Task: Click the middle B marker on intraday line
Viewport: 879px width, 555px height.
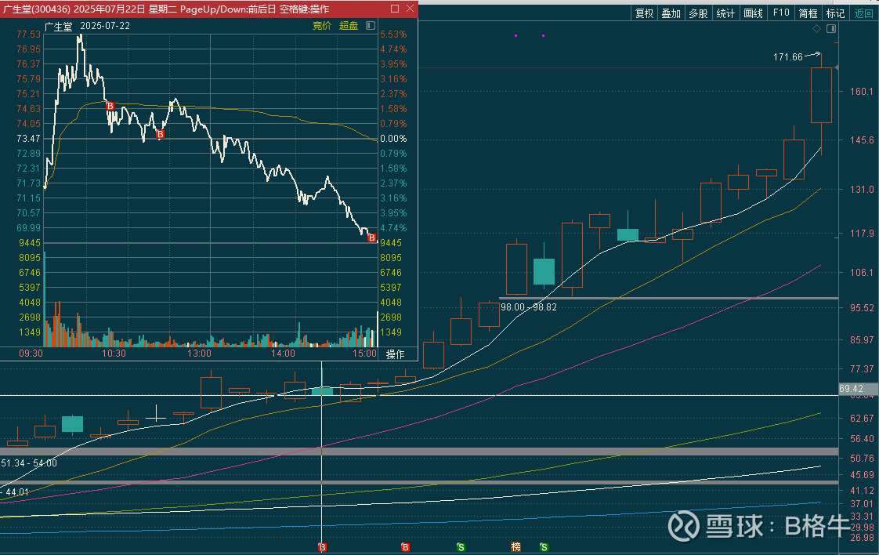Action: pyautogui.click(x=161, y=135)
